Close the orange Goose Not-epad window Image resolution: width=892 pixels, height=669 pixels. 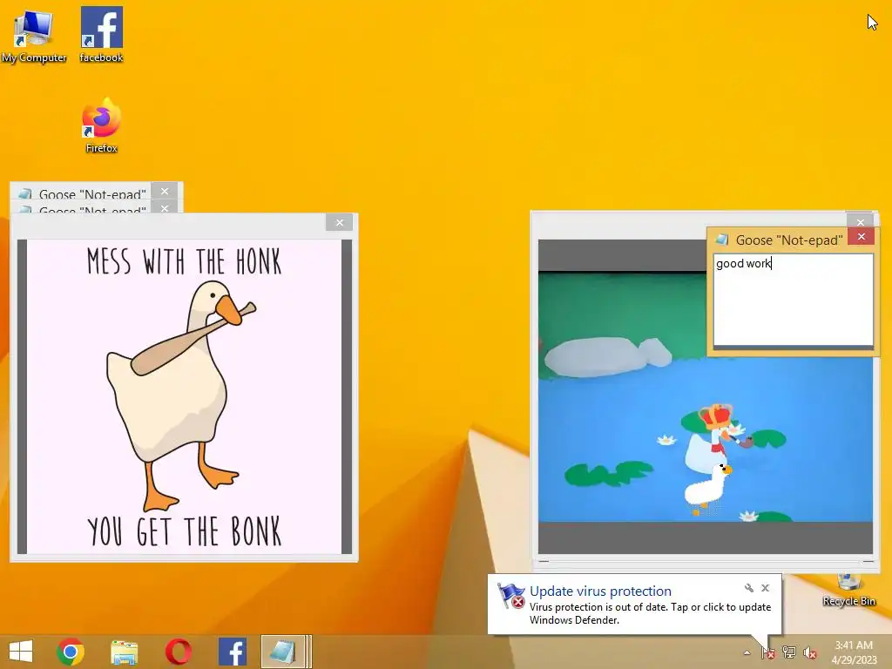tap(862, 237)
